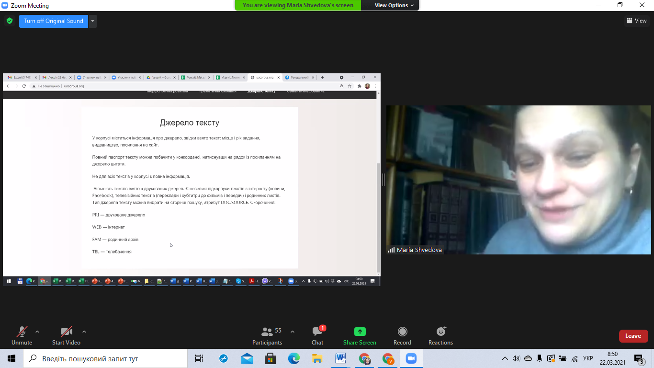Expand video settings caret next to Start Video
The height and width of the screenshot is (368, 654).
[x=84, y=332]
